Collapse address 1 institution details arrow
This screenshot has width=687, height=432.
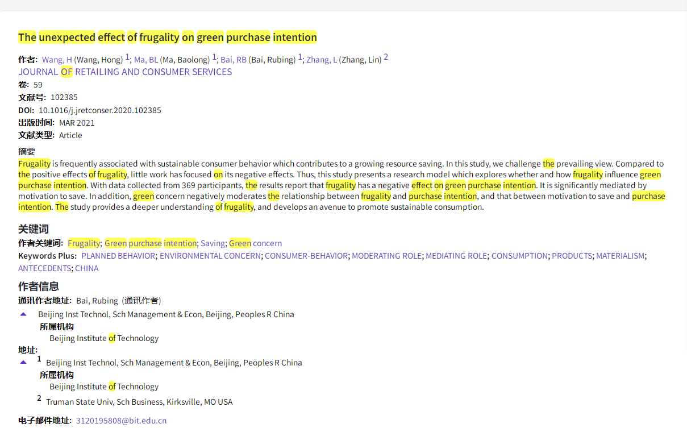tap(23, 362)
